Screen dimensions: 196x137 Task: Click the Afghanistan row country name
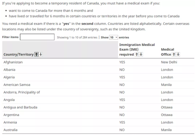click(13, 62)
